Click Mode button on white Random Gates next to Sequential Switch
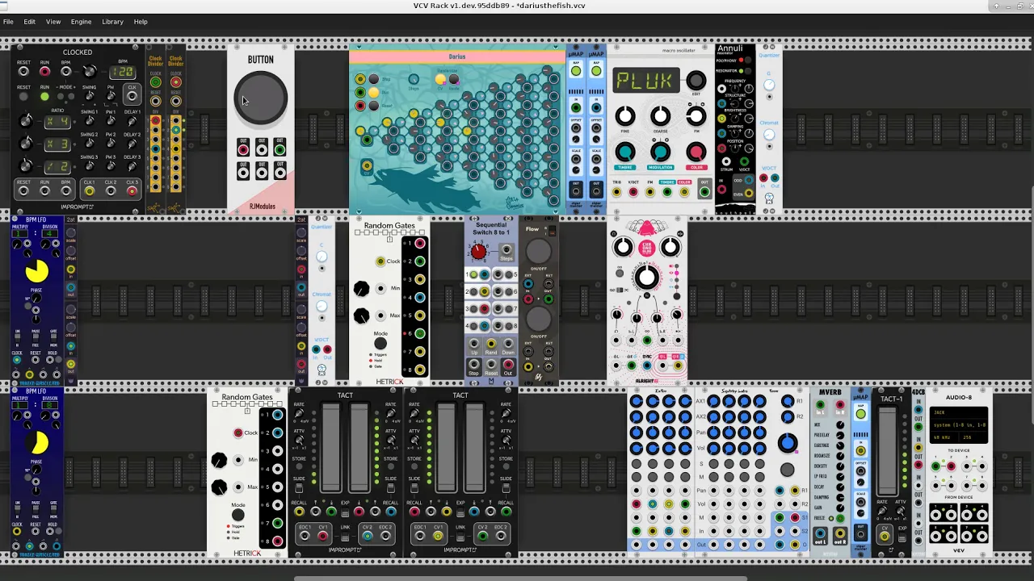1034x581 pixels. click(380, 344)
